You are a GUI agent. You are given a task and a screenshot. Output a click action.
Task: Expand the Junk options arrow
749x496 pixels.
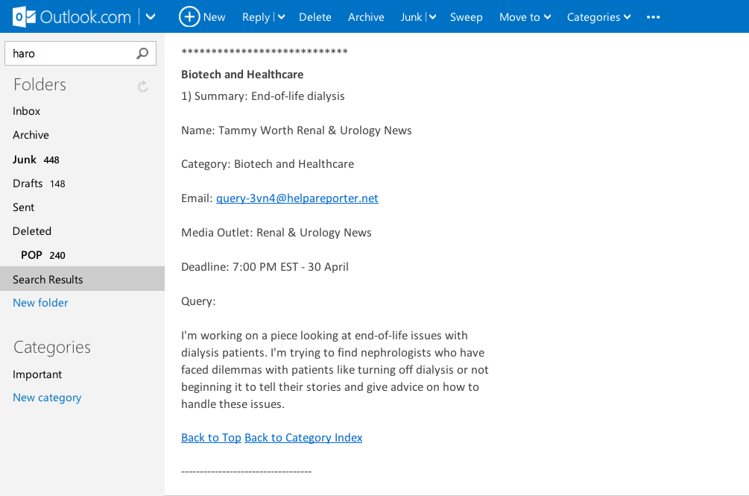click(432, 17)
